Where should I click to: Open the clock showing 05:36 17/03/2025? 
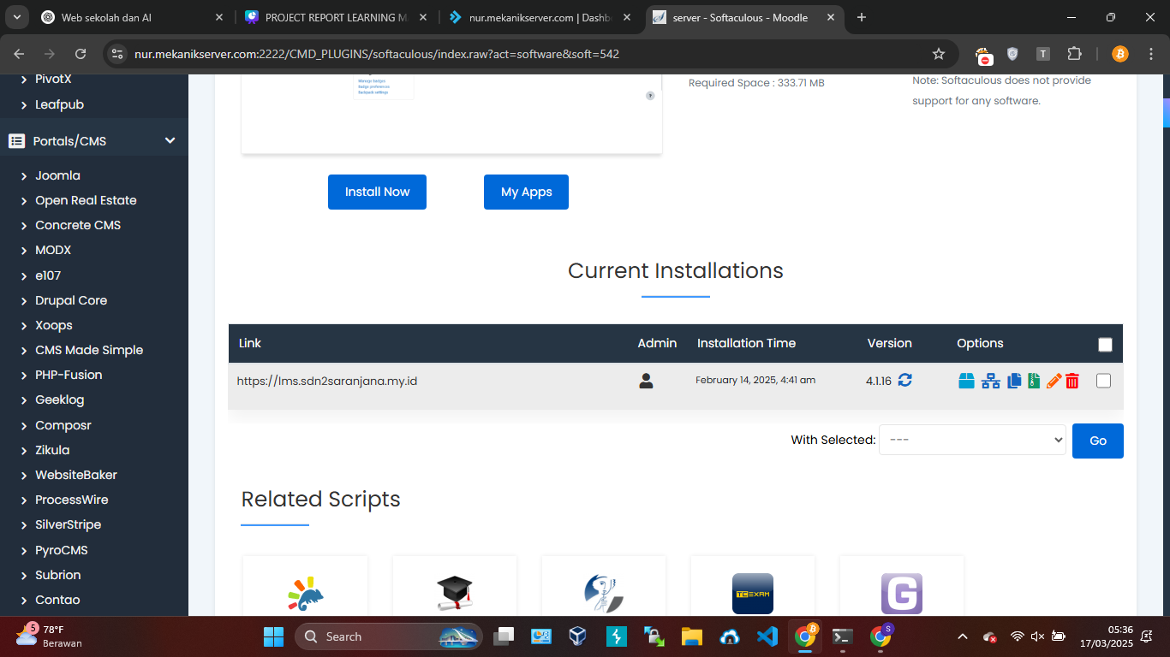(x=1107, y=636)
